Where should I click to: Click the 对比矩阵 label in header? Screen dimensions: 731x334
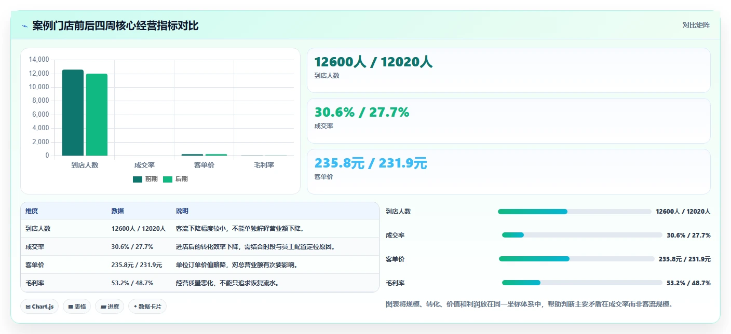[x=696, y=25]
